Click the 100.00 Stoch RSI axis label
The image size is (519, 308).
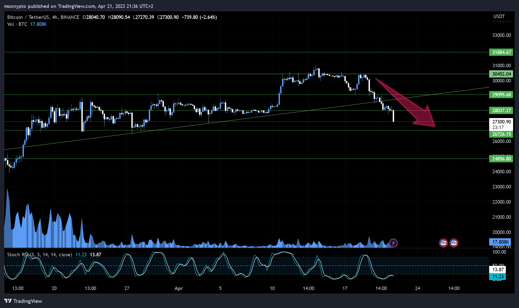pos(499,252)
